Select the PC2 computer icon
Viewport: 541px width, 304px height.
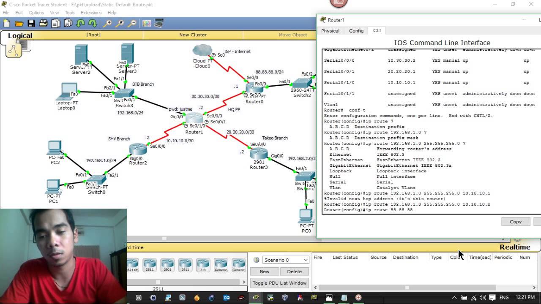pyautogui.click(x=55, y=149)
